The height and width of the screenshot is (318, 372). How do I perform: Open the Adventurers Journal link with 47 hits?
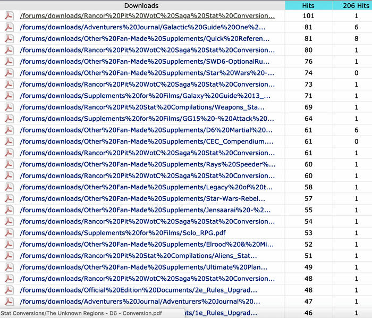(x=140, y=301)
